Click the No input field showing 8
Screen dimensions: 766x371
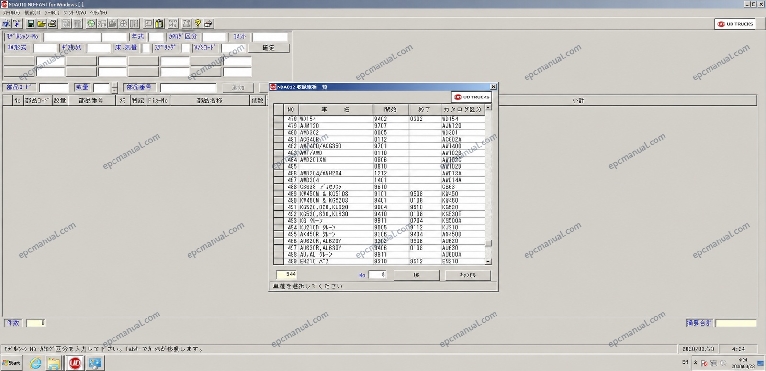pos(377,274)
